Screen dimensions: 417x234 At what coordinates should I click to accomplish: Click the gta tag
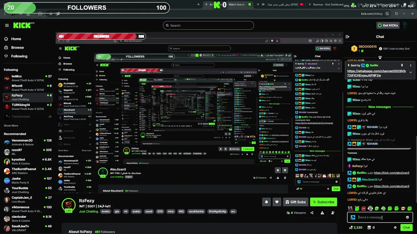[x=117, y=211]
